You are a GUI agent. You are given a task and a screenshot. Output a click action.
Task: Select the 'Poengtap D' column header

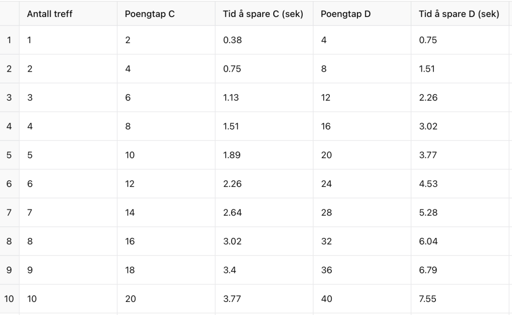(x=345, y=14)
